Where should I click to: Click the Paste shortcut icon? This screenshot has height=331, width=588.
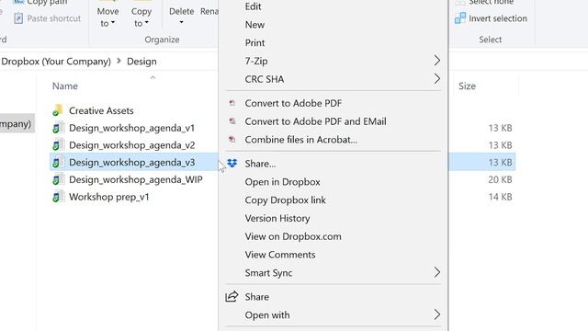point(18,18)
